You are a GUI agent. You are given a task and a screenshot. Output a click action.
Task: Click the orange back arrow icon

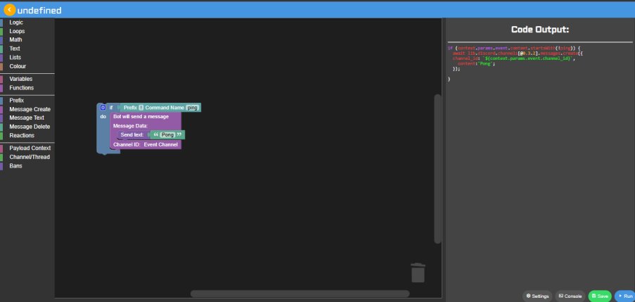click(9, 9)
